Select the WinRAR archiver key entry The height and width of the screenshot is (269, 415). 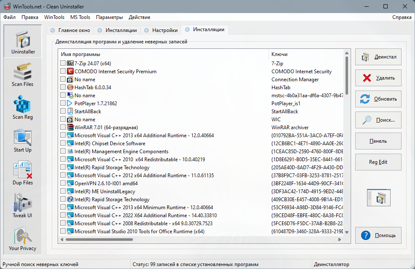pos(290,128)
